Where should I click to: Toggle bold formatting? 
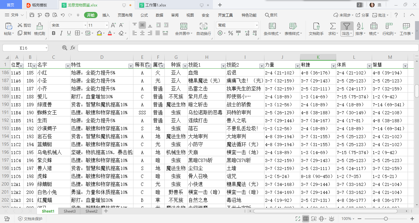pyautogui.click(x=54, y=33)
